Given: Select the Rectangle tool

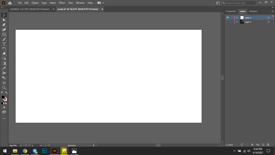Looking at the screenshot, I should [x=4, y=34].
